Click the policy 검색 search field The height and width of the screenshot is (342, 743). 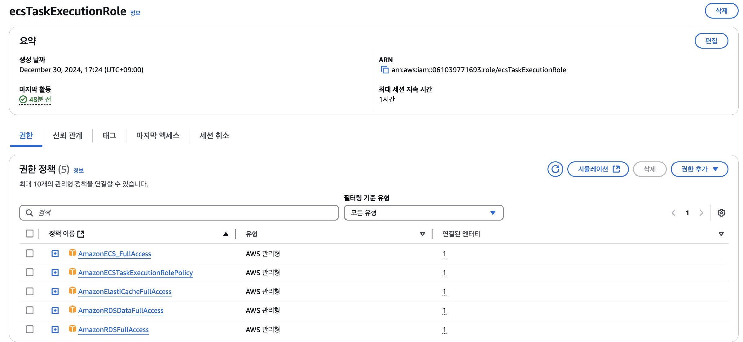179,213
